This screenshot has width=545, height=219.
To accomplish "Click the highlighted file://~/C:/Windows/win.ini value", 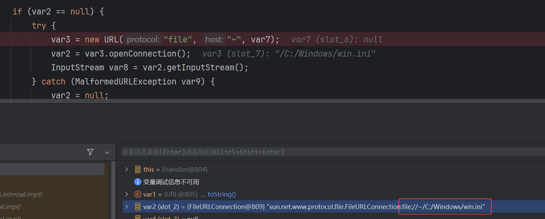I will 444,207.
